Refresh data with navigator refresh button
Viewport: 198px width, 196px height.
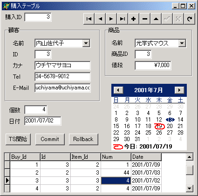point(190,19)
